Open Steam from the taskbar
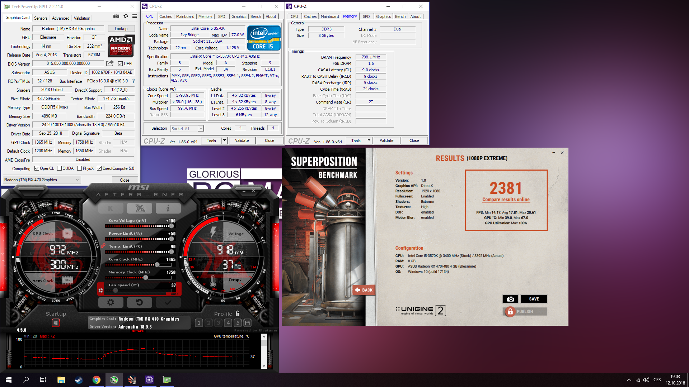 pos(79,380)
